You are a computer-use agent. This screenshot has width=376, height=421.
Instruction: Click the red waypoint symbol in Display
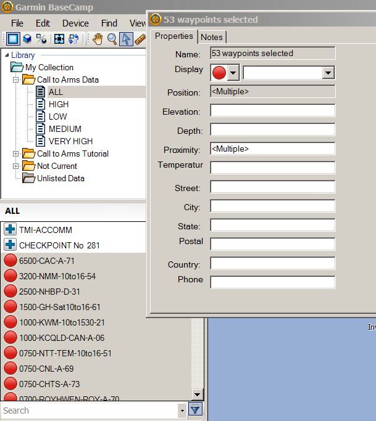[219, 73]
